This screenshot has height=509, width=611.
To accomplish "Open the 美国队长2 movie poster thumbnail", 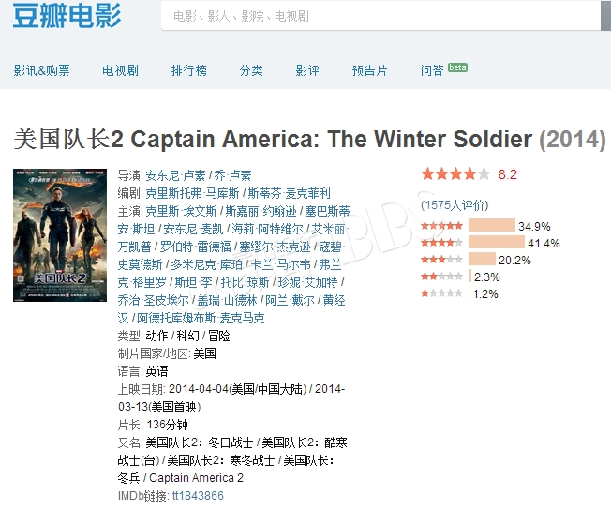I will [60, 235].
